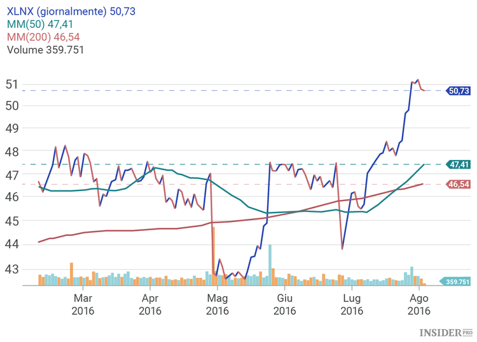This screenshot has height=342, width=477.
Task: Select the Giu 2016 axis label
Action: pyautogui.click(x=284, y=304)
